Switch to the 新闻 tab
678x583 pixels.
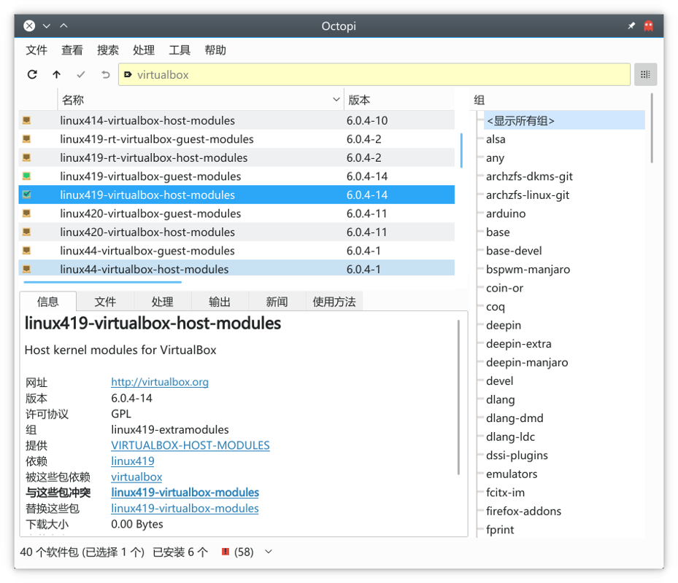tap(277, 302)
